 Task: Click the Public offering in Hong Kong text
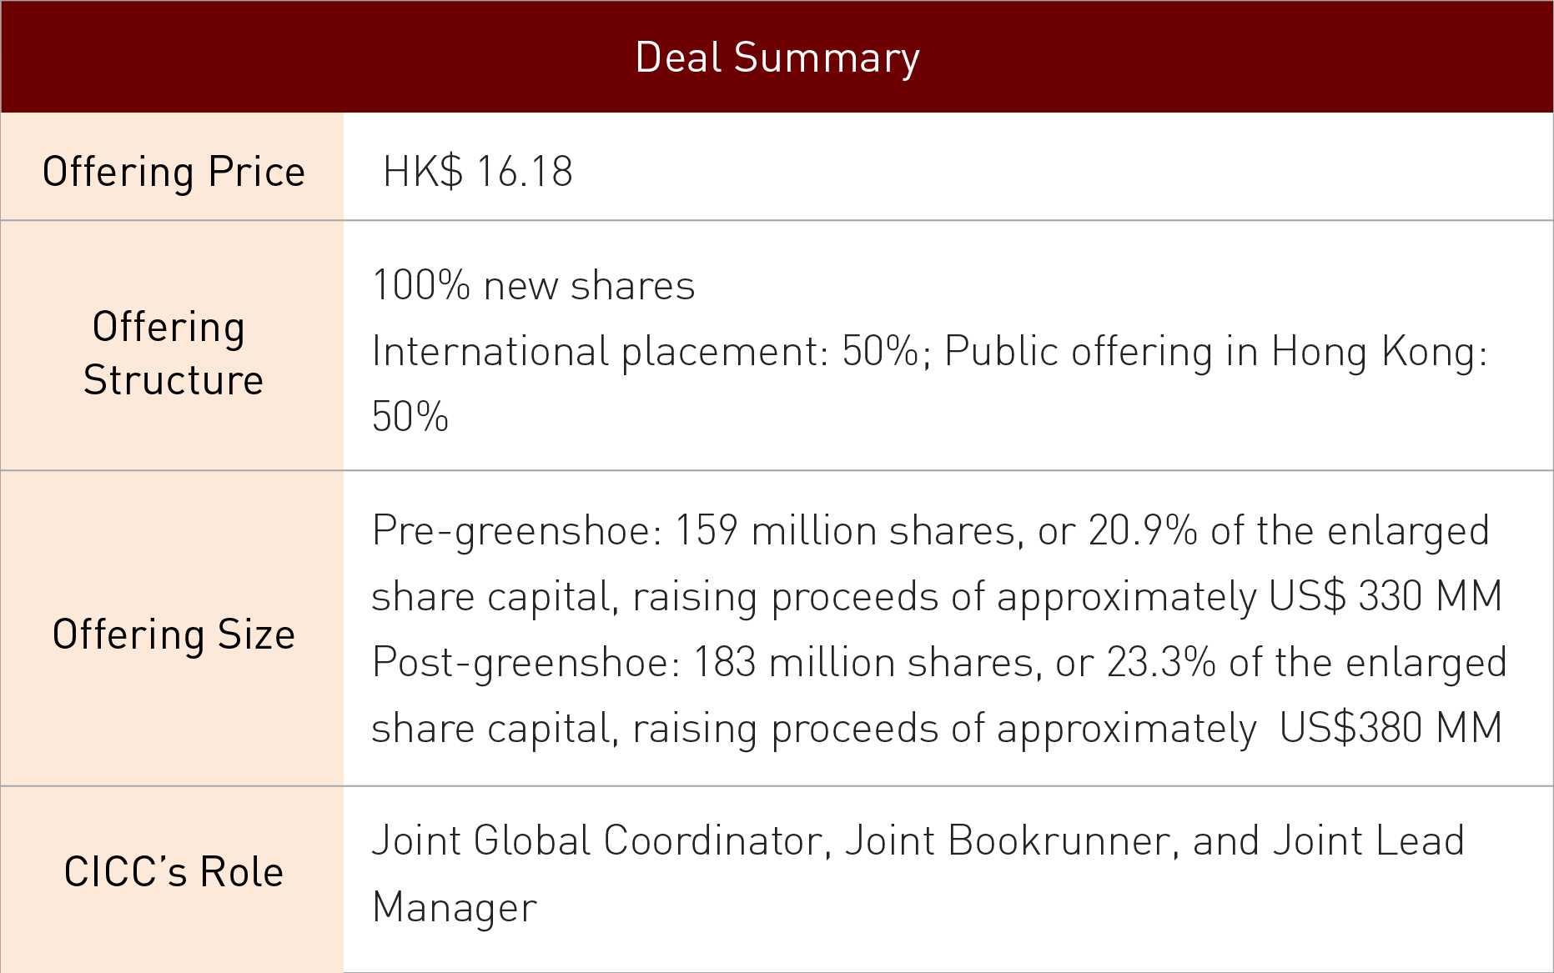pos(1215,351)
